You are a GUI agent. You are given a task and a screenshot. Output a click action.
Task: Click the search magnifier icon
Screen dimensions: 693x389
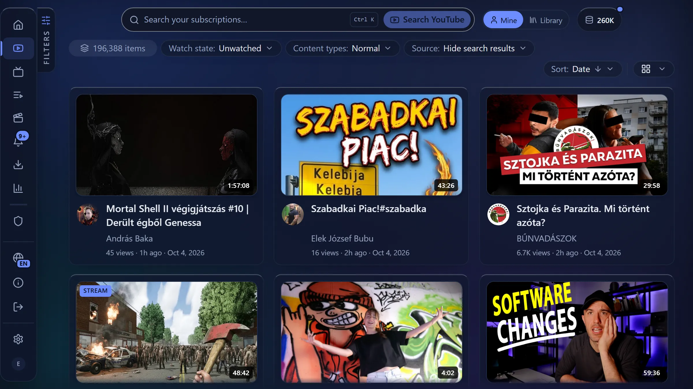point(134,20)
